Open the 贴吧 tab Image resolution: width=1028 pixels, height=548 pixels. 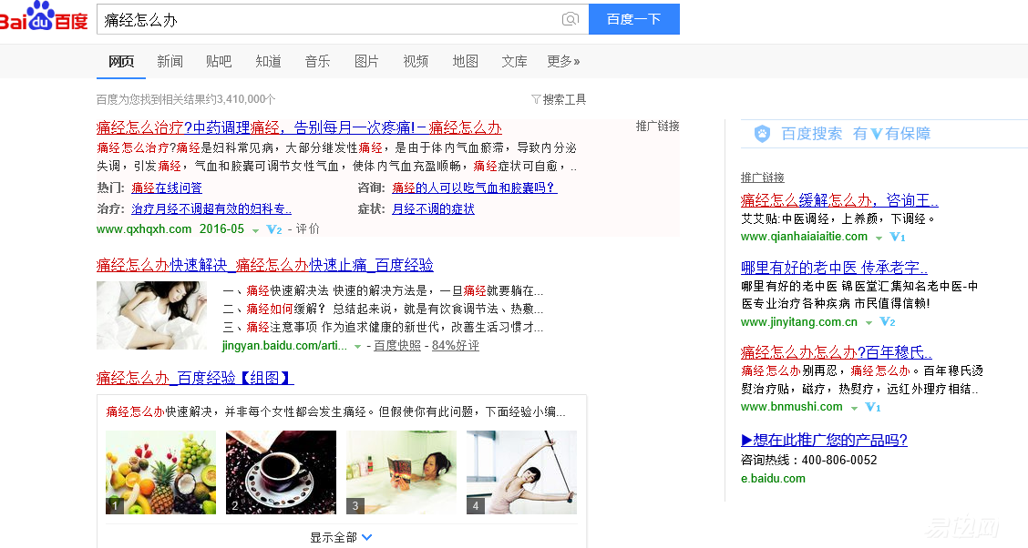point(219,62)
